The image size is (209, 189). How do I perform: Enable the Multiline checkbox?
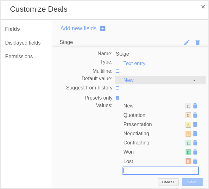117,71
